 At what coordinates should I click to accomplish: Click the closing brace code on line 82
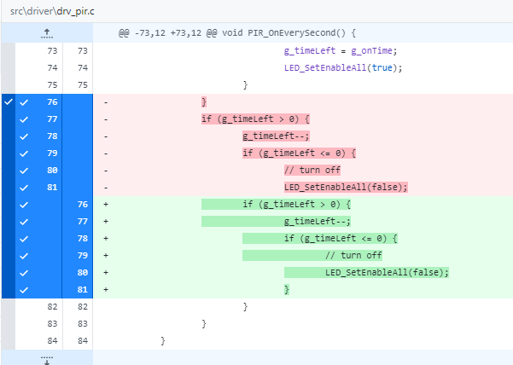[245, 306]
